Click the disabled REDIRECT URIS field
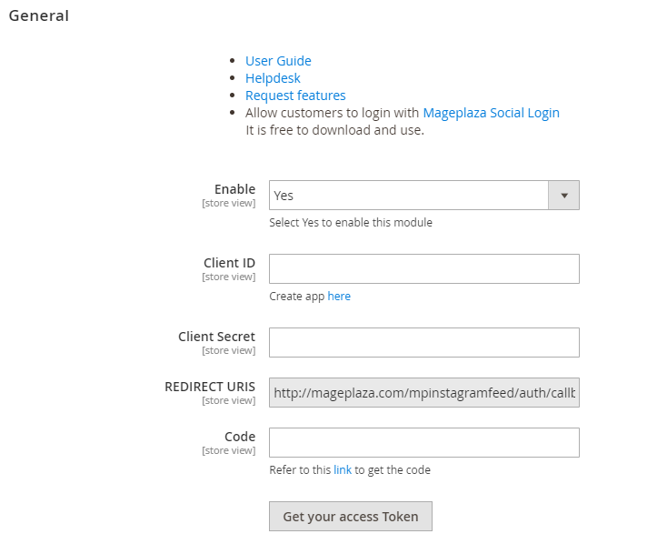The image size is (657, 544). point(424,393)
